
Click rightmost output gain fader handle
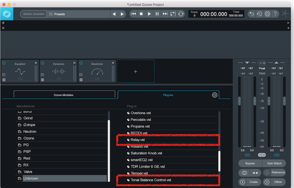[284, 101]
